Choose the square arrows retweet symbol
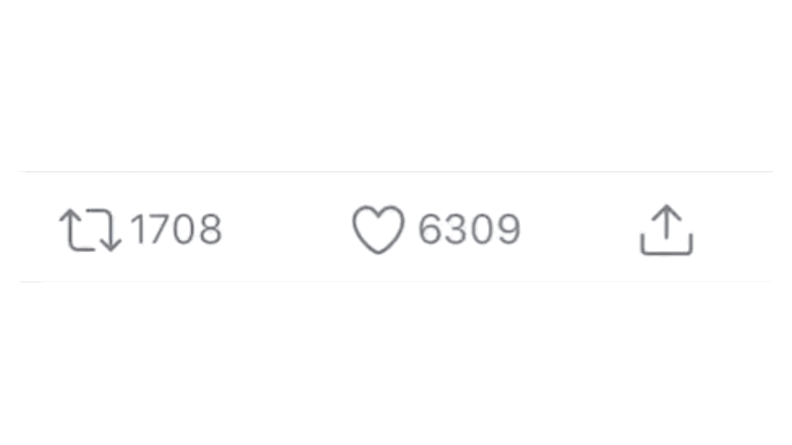 [90, 229]
